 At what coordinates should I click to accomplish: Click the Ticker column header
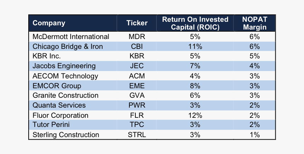tap(137, 23)
